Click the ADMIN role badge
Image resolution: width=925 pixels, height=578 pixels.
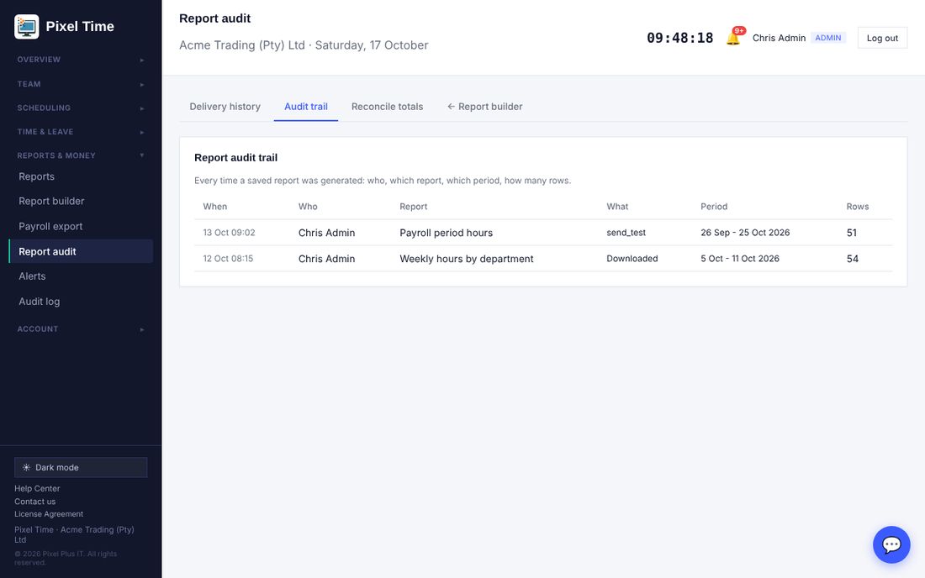(x=827, y=38)
